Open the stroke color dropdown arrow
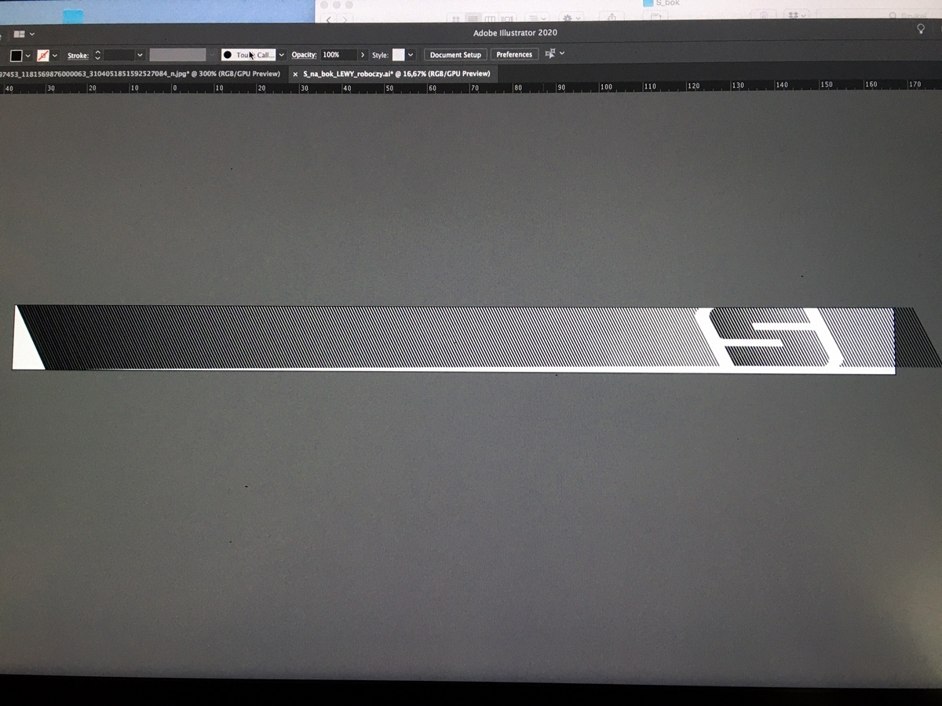This screenshot has width=942, height=706. pos(55,56)
